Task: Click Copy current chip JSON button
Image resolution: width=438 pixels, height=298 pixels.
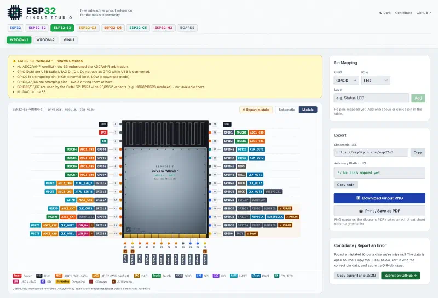Action: 356,276
